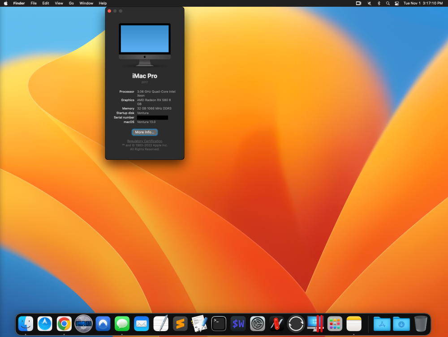Launch Parallels Desktop from the Dock
448x337 pixels.
[x=315, y=324]
